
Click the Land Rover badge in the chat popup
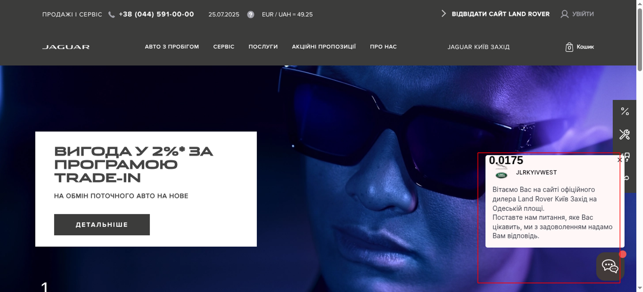point(501,175)
